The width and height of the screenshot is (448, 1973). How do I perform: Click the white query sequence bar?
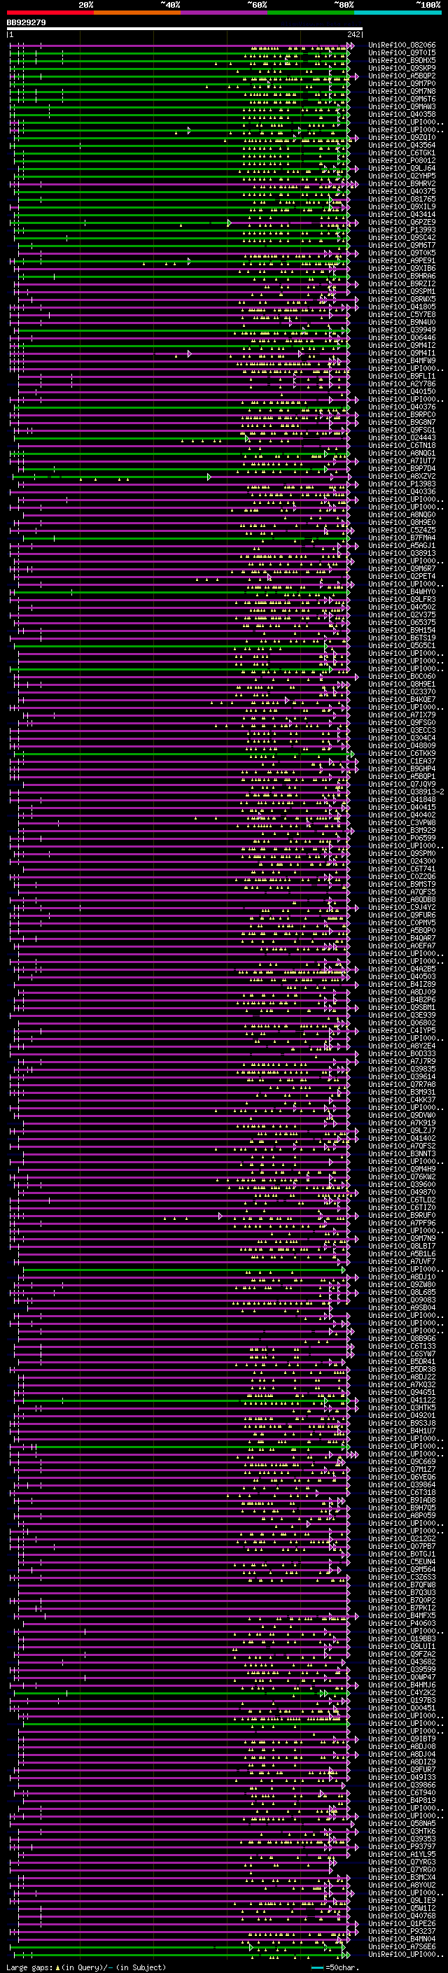185,29
